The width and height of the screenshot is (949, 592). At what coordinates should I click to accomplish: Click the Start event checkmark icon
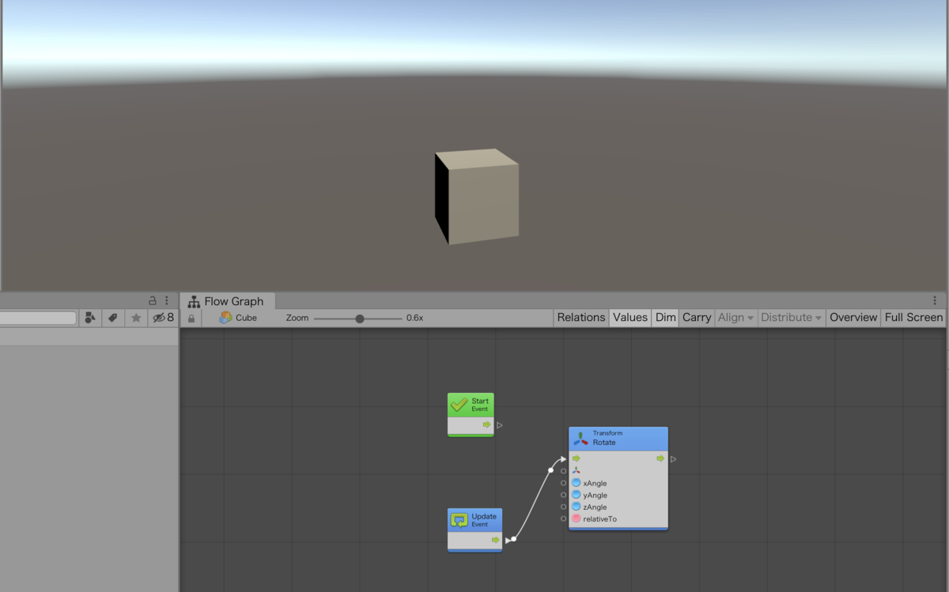click(459, 405)
